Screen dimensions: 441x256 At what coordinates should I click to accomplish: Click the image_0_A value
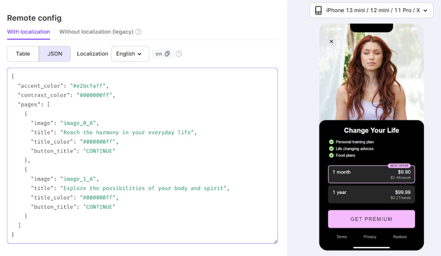pyautogui.click(x=78, y=123)
